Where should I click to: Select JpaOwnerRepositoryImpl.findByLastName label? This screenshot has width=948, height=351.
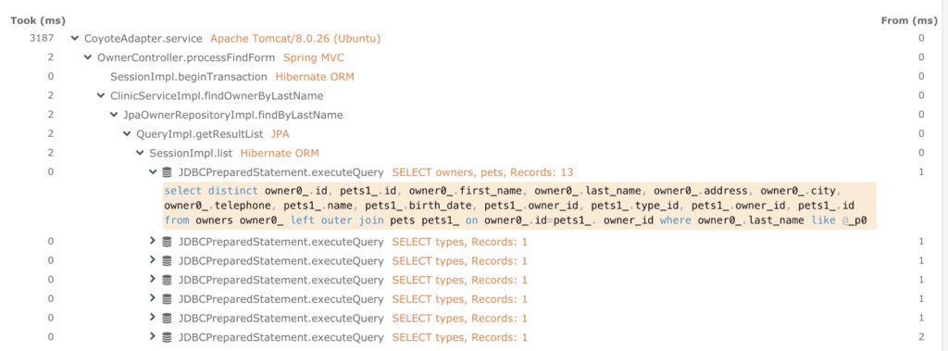pyautogui.click(x=233, y=115)
